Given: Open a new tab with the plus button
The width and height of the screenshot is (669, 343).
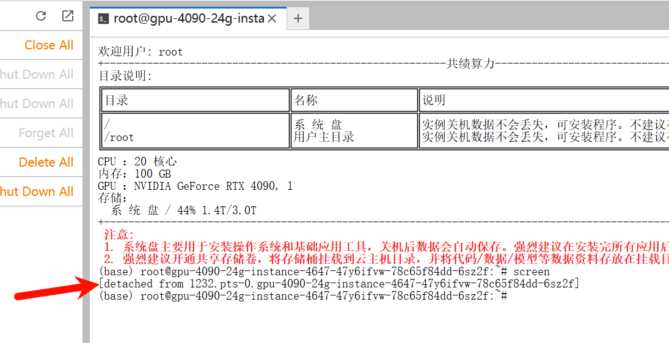Looking at the screenshot, I should coord(298,18).
